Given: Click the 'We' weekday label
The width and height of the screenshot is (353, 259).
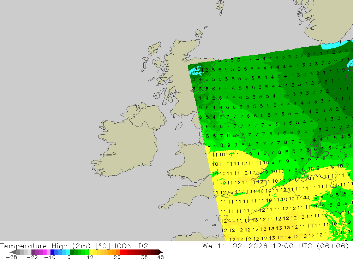Looking at the screenshot, I should pos(207,246).
